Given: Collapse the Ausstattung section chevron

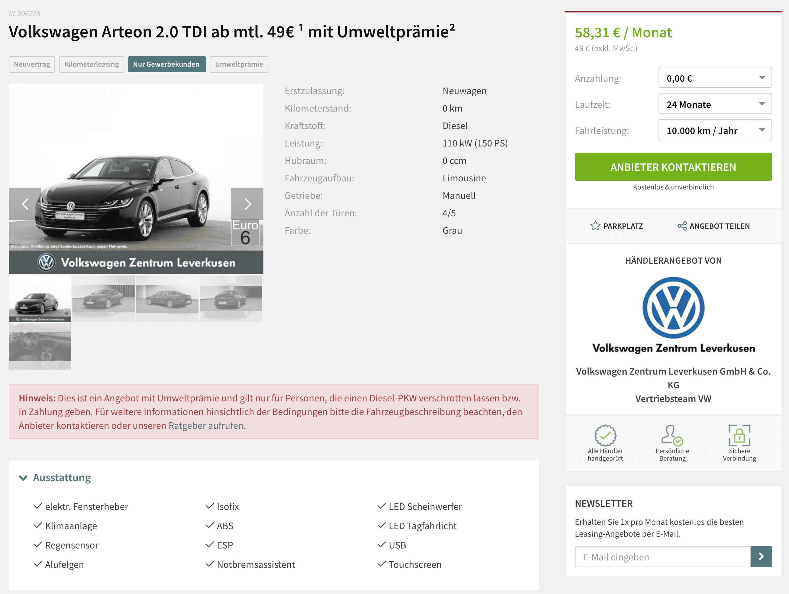Looking at the screenshot, I should pos(23,477).
